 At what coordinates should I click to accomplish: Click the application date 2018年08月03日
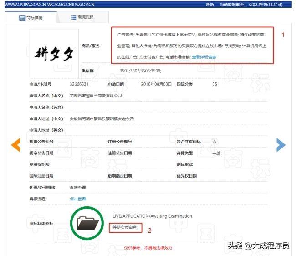[156, 84]
